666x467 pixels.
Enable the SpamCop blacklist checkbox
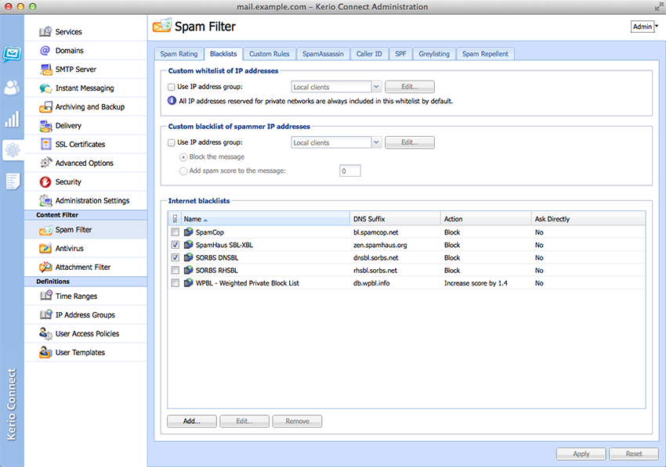tap(175, 232)
